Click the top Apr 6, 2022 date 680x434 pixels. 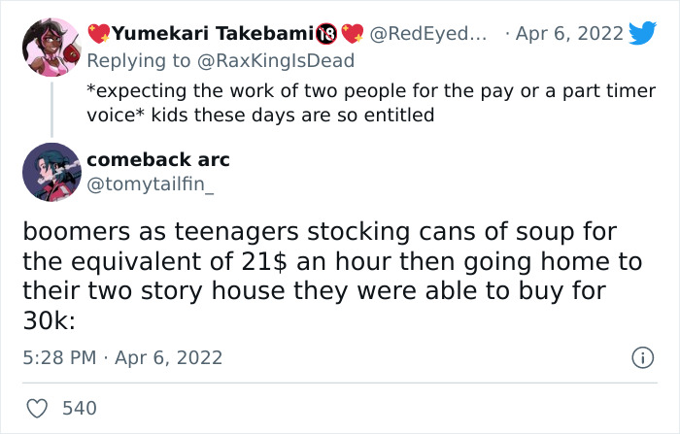pos(570,34)
